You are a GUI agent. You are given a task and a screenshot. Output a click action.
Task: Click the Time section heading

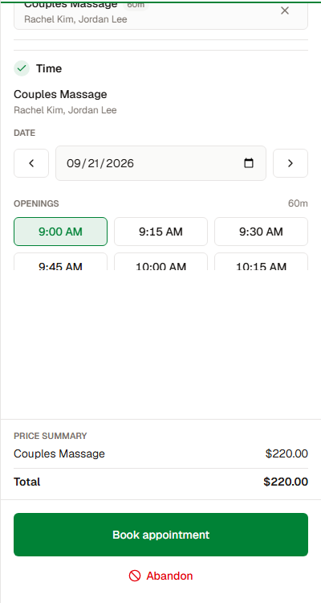[49, 69]
